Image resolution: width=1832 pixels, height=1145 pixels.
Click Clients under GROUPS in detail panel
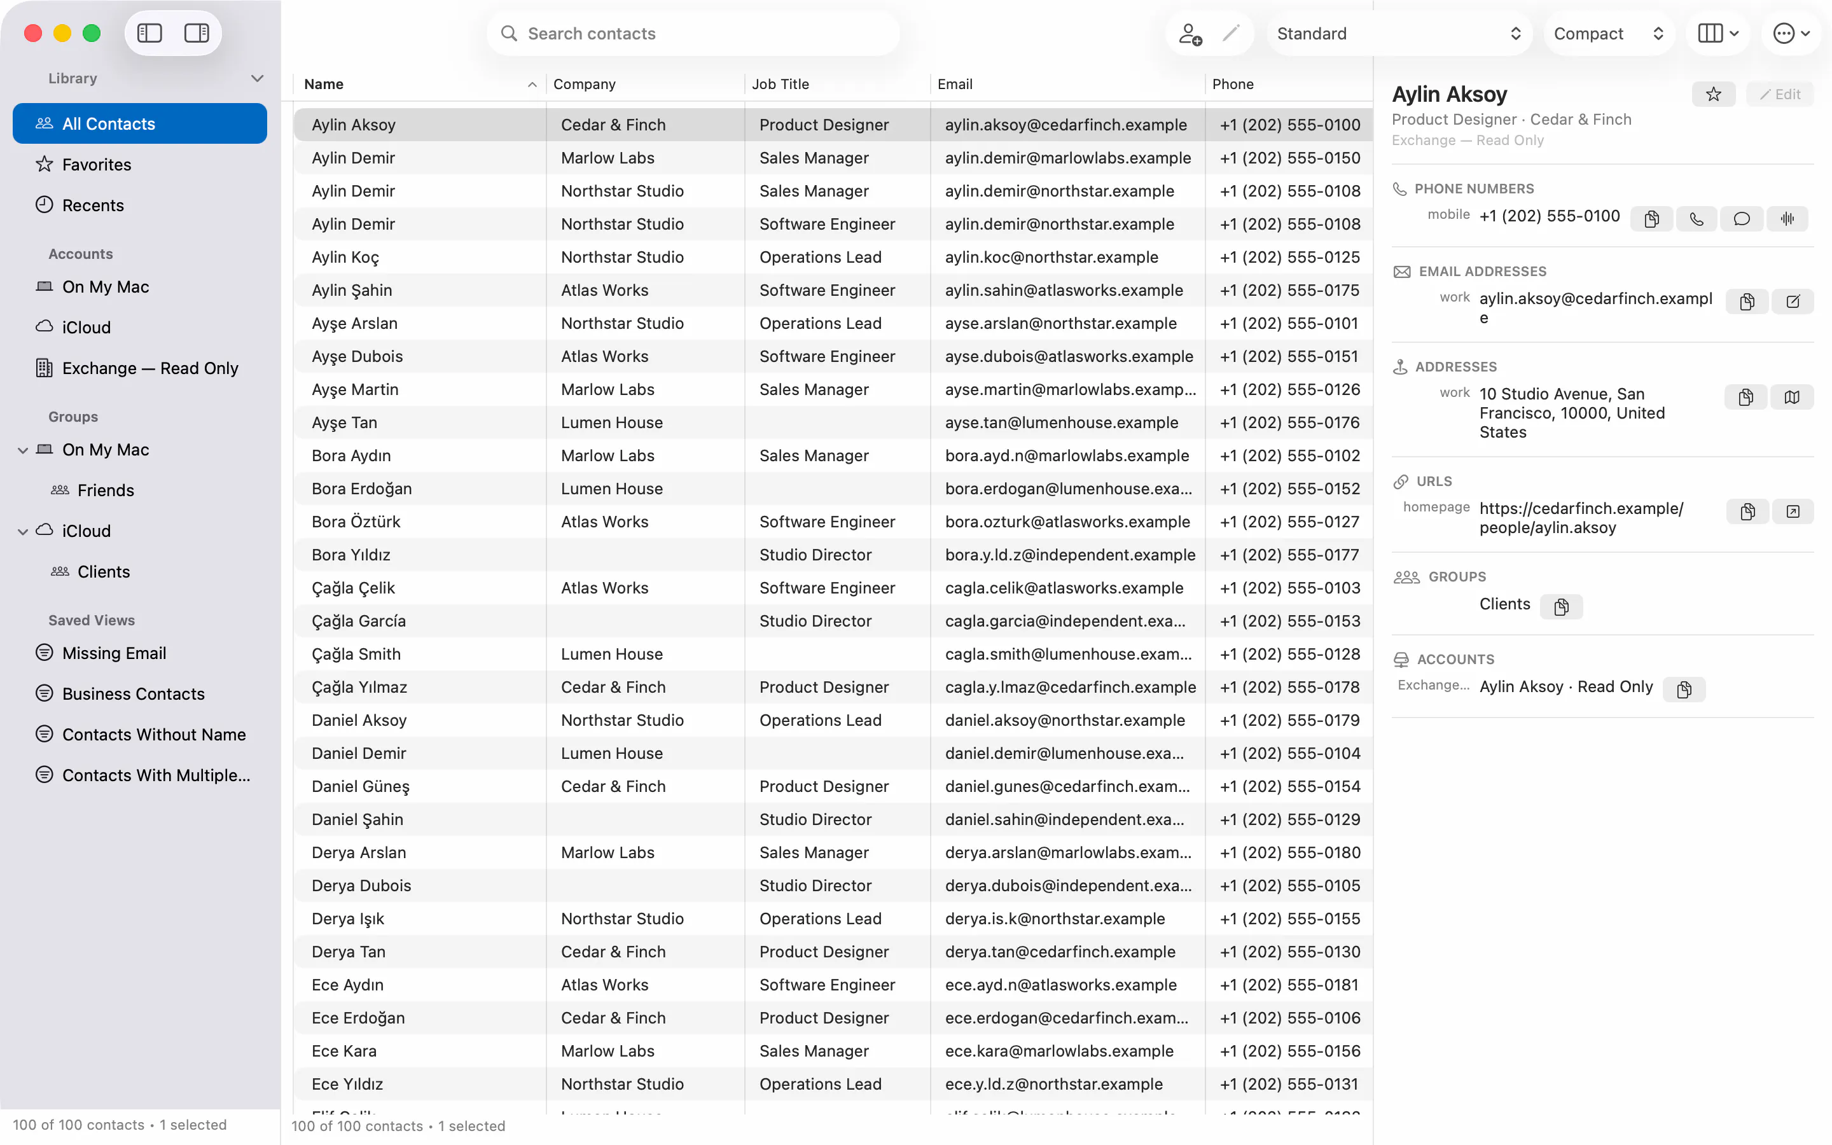coord(1504,604)
